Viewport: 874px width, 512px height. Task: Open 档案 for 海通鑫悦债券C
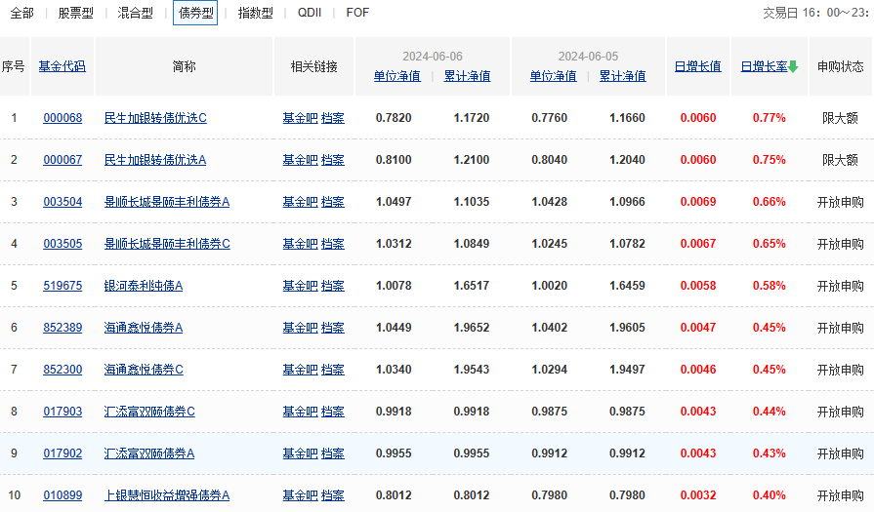pos(333,370)
